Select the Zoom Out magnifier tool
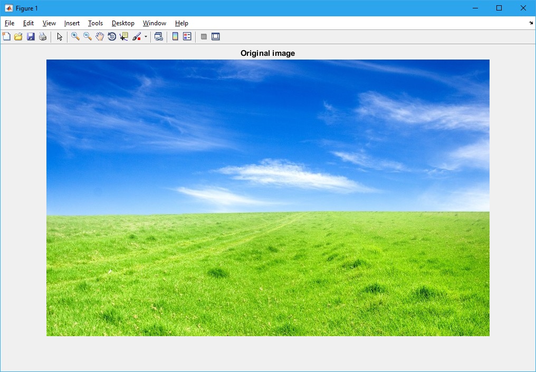 click(88, 37)
